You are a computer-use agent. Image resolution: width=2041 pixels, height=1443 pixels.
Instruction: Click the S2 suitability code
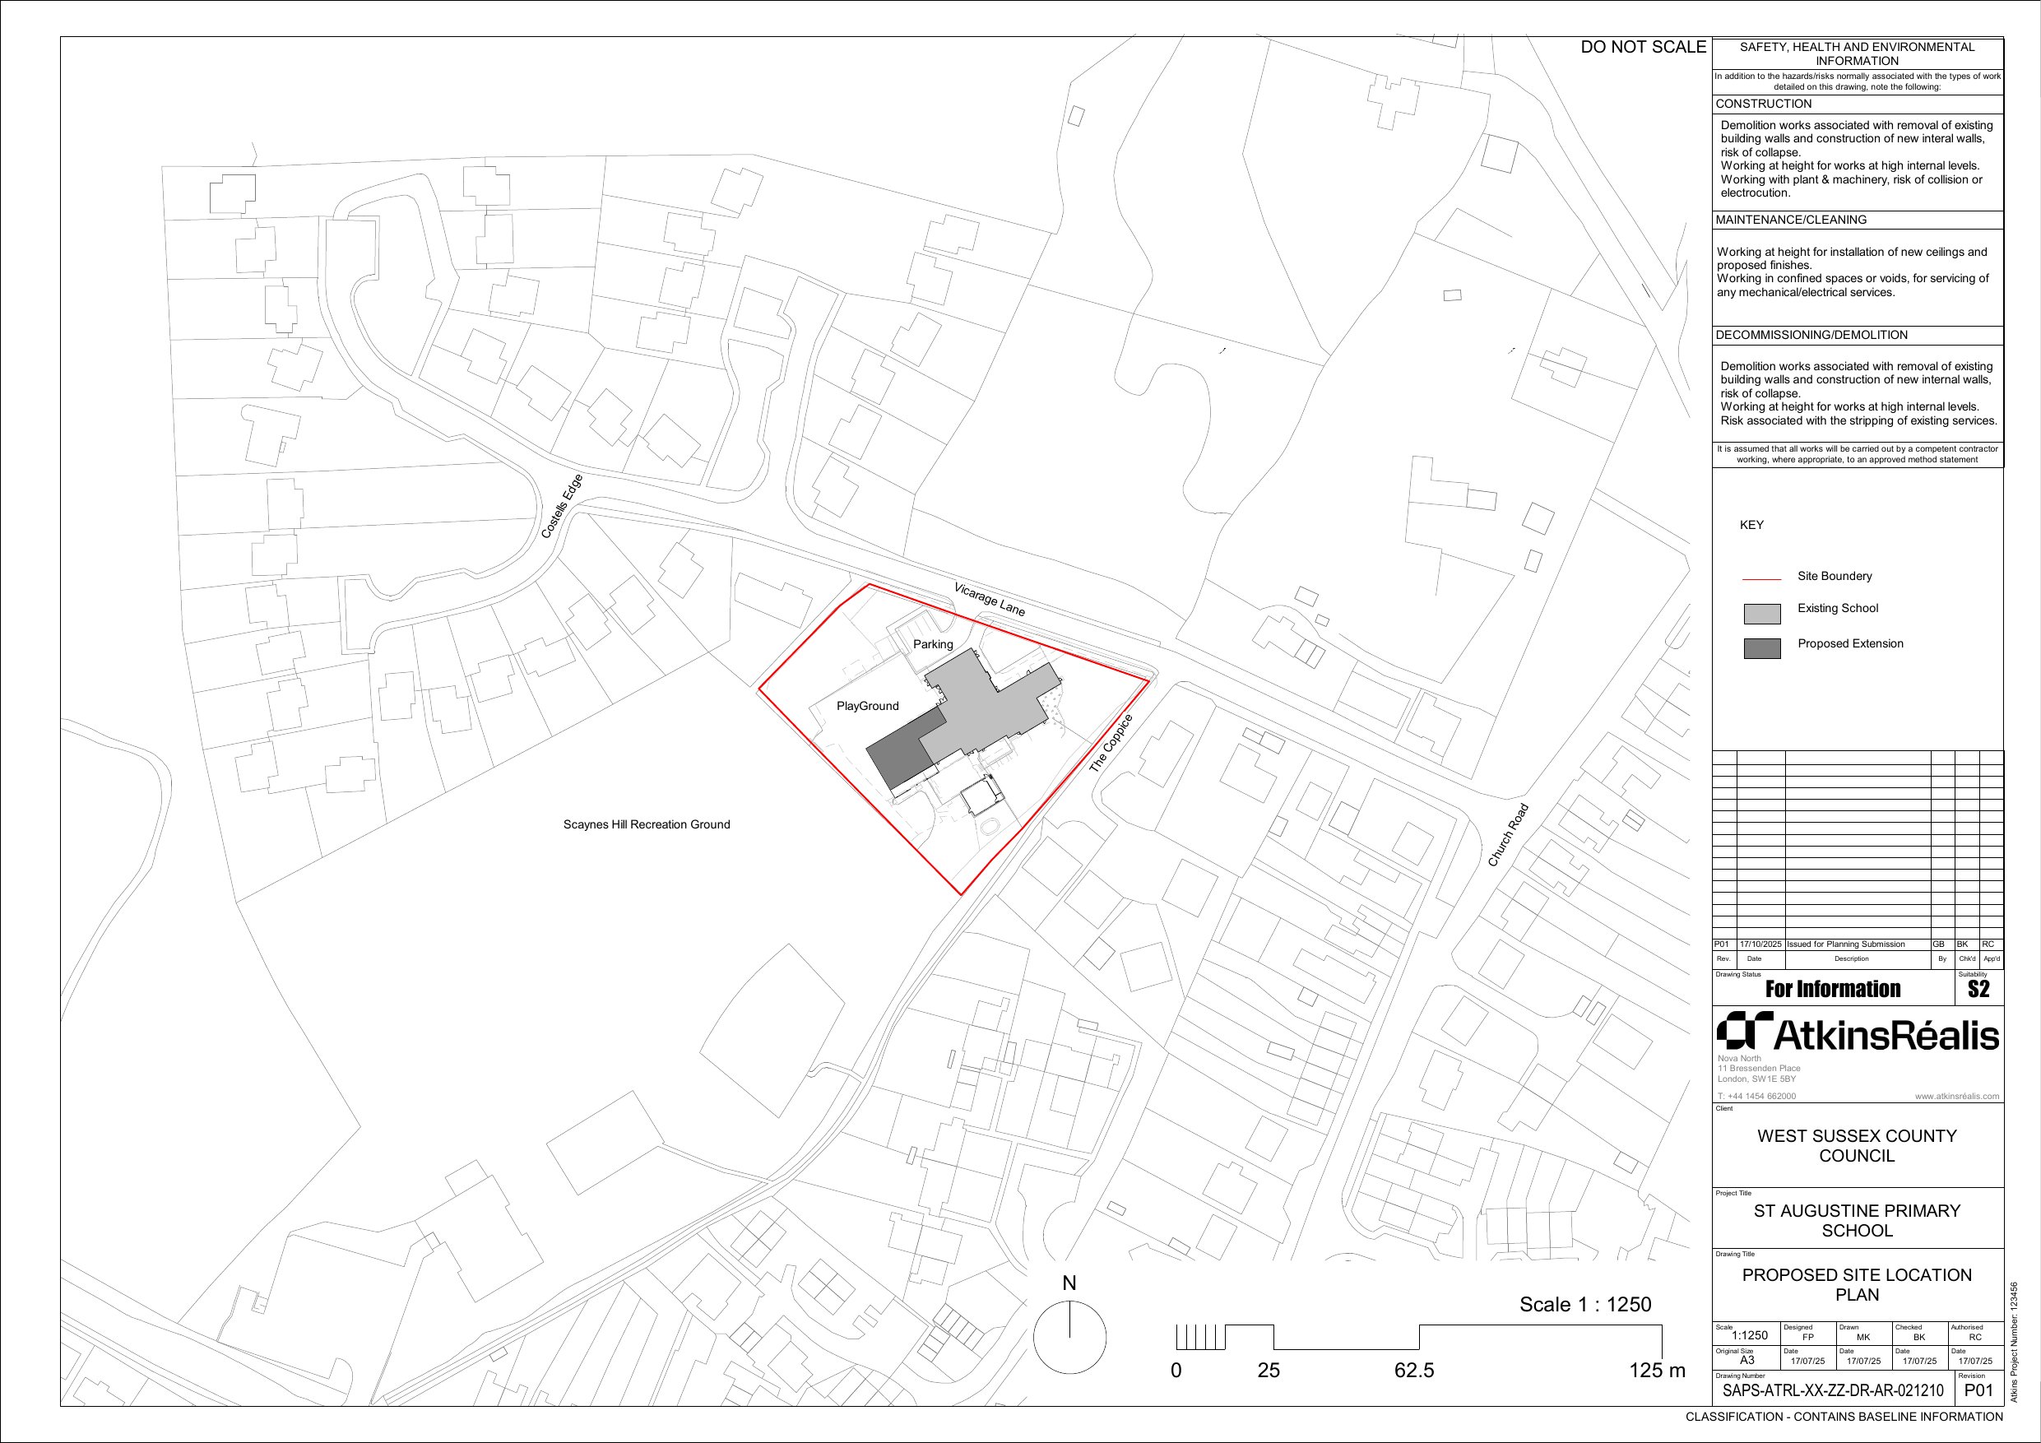[x=1978, y=990]
